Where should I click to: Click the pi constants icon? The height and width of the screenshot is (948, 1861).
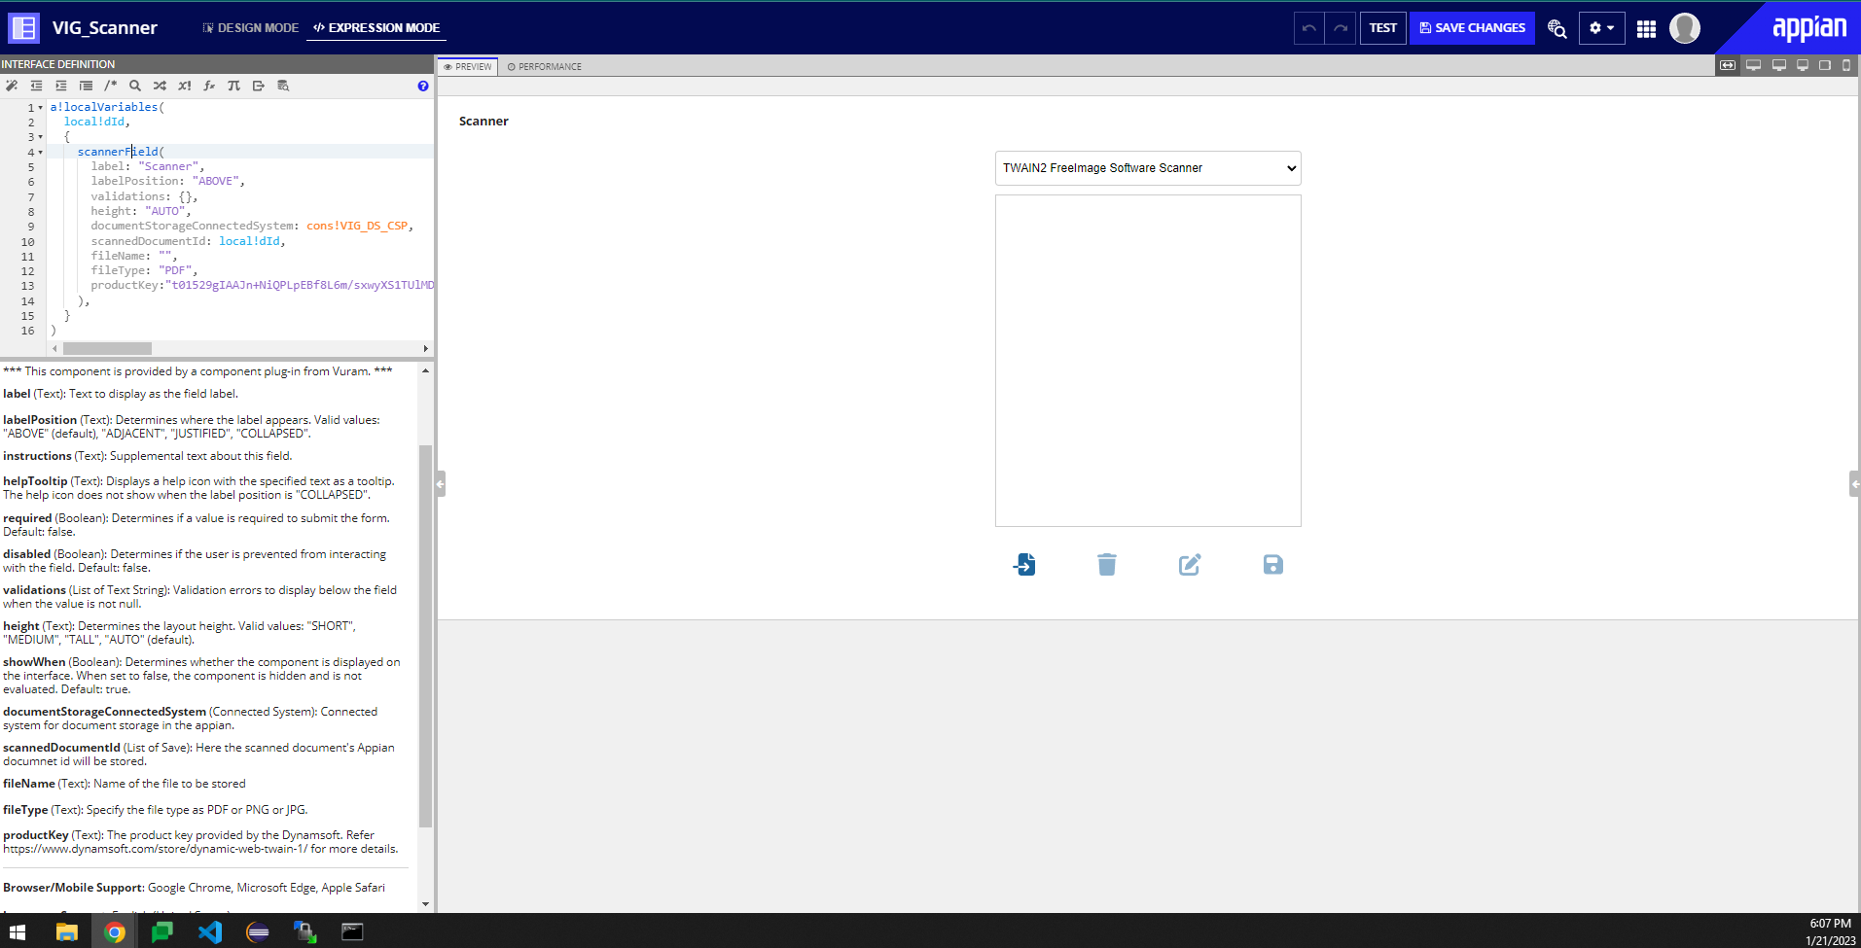click(233, 86)
